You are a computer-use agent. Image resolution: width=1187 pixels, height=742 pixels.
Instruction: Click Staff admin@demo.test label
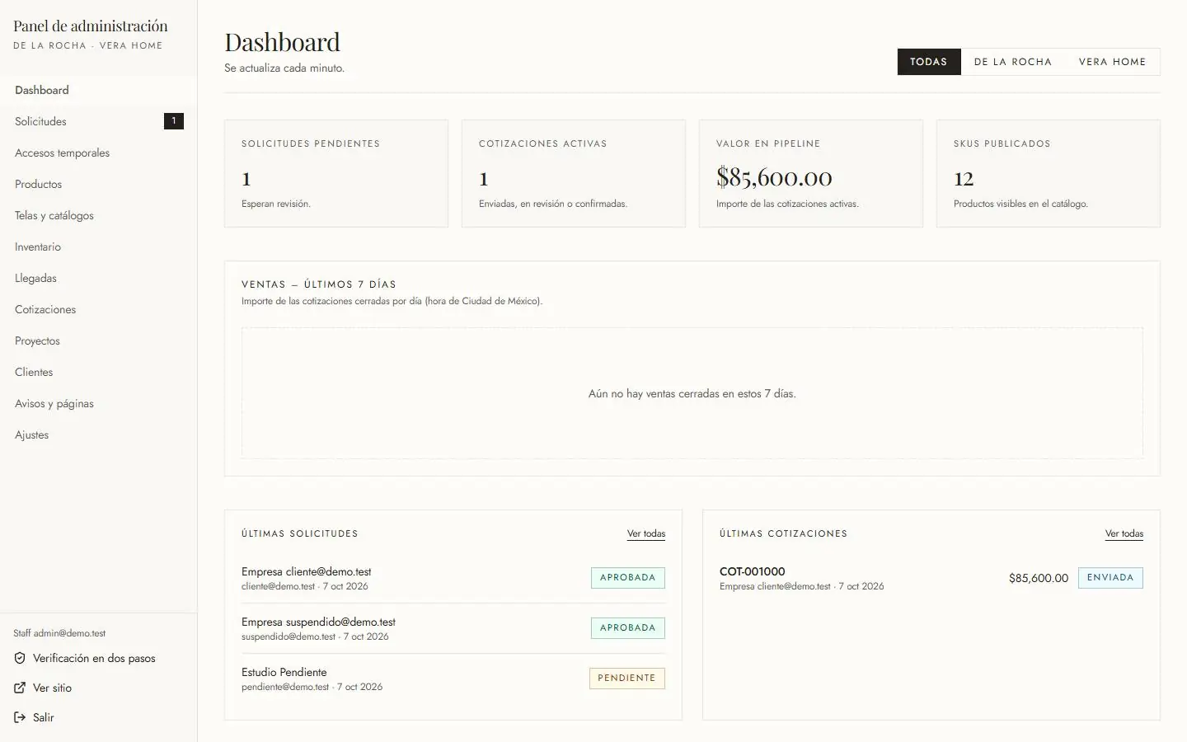59,633
